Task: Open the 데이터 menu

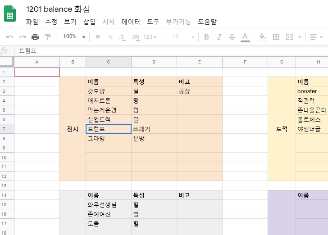Action: [x=131, y=22]
